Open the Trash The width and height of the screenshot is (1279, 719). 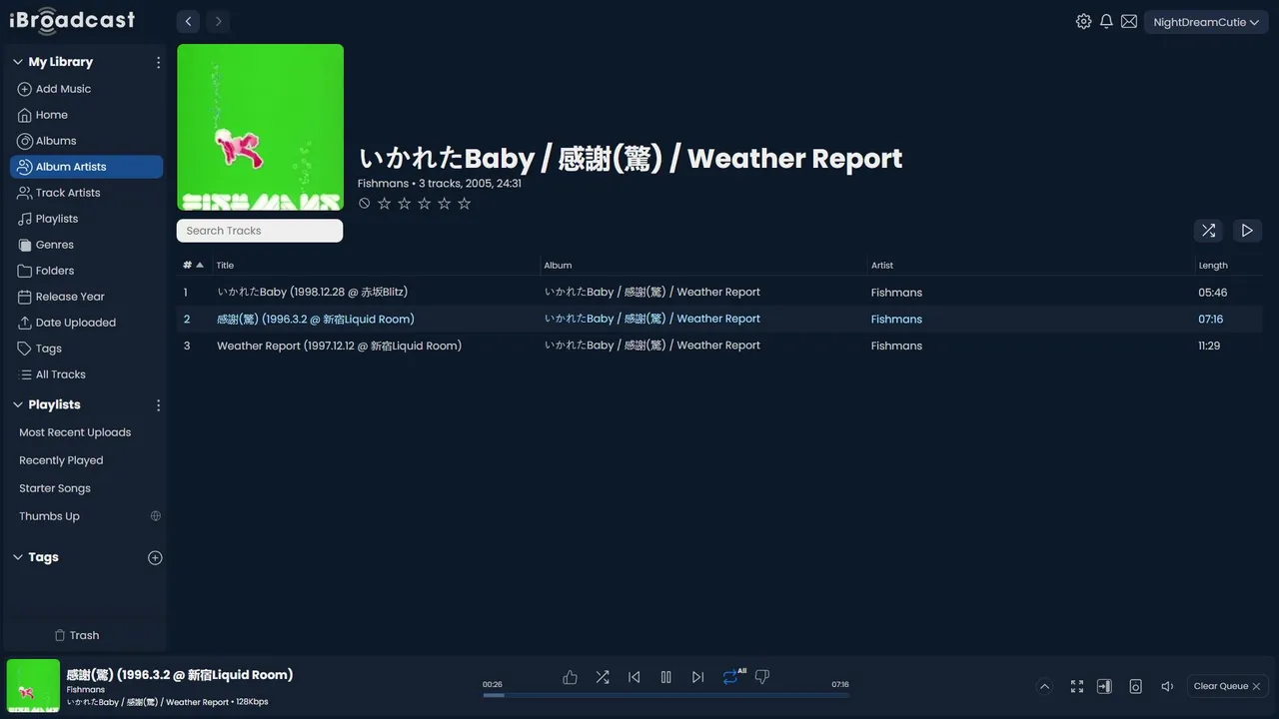(x=77, y=635)
